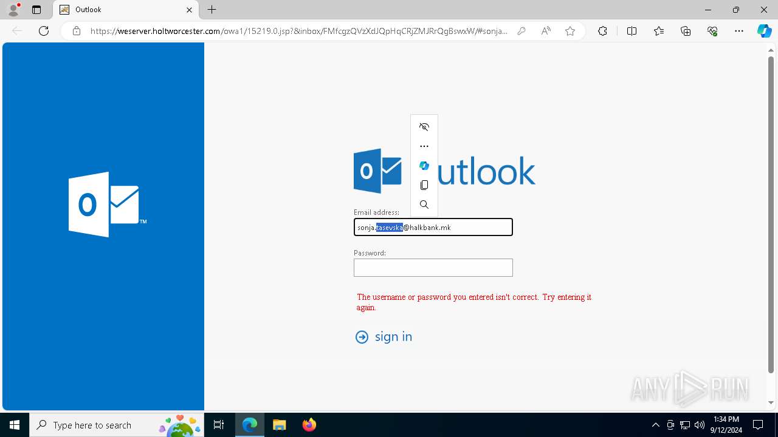Open Copilot sidebar icon

[x=764, y=31]
